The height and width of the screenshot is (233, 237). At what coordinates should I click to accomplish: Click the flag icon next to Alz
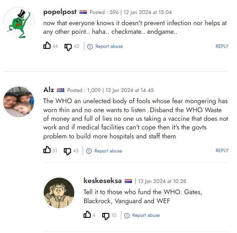pos(61,90)
